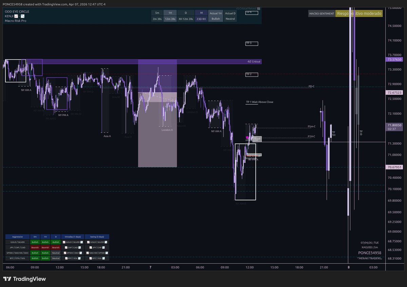Click the P5m-C level label

312,127
